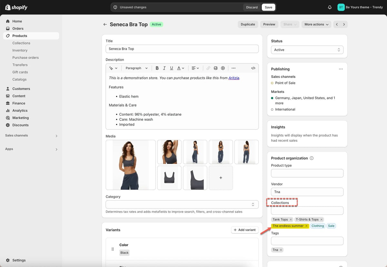Add new media using the plus tile

coord(221,178)
